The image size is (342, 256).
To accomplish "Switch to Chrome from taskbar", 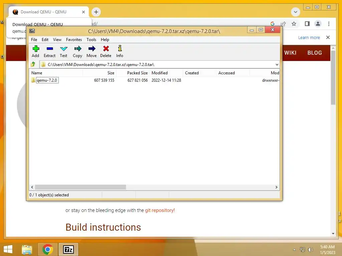I will [48, 249].
